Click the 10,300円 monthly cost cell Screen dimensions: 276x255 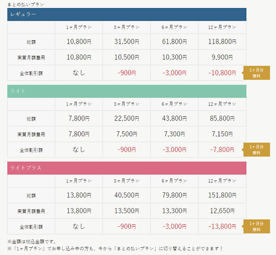tap(174, 57)
